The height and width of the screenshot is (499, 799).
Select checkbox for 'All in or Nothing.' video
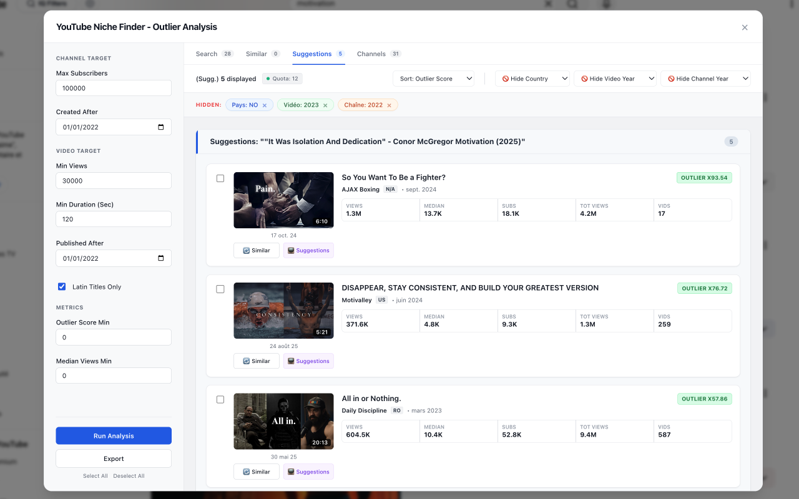pos(220,399)
